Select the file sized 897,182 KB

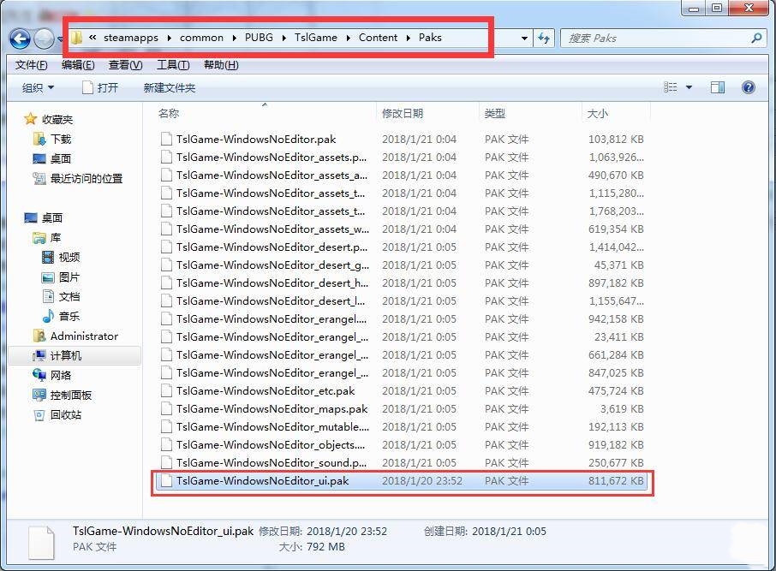pyautogui.click(x=402, y=283)
